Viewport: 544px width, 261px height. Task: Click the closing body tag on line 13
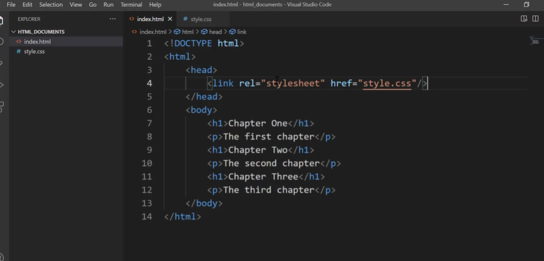coord(204,203)
